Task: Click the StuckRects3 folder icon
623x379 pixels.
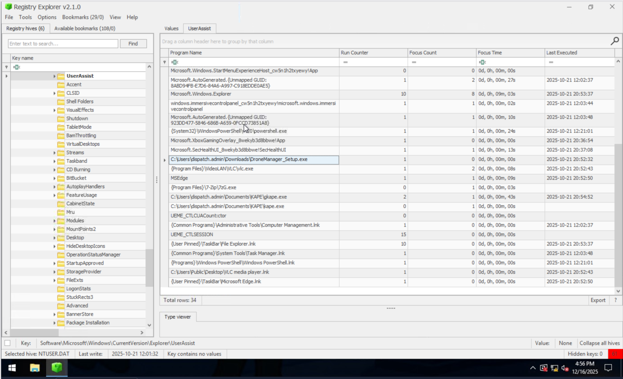Action: coord(61,297)
